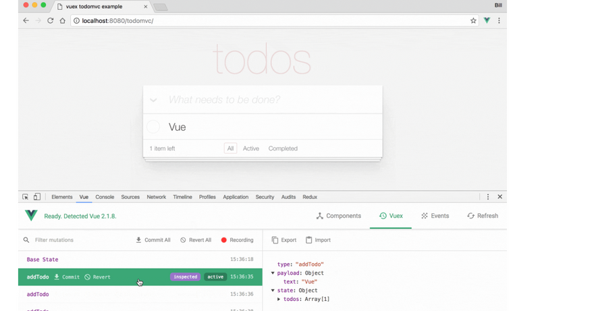Click the element inspector picker icon

pos(26,197)
